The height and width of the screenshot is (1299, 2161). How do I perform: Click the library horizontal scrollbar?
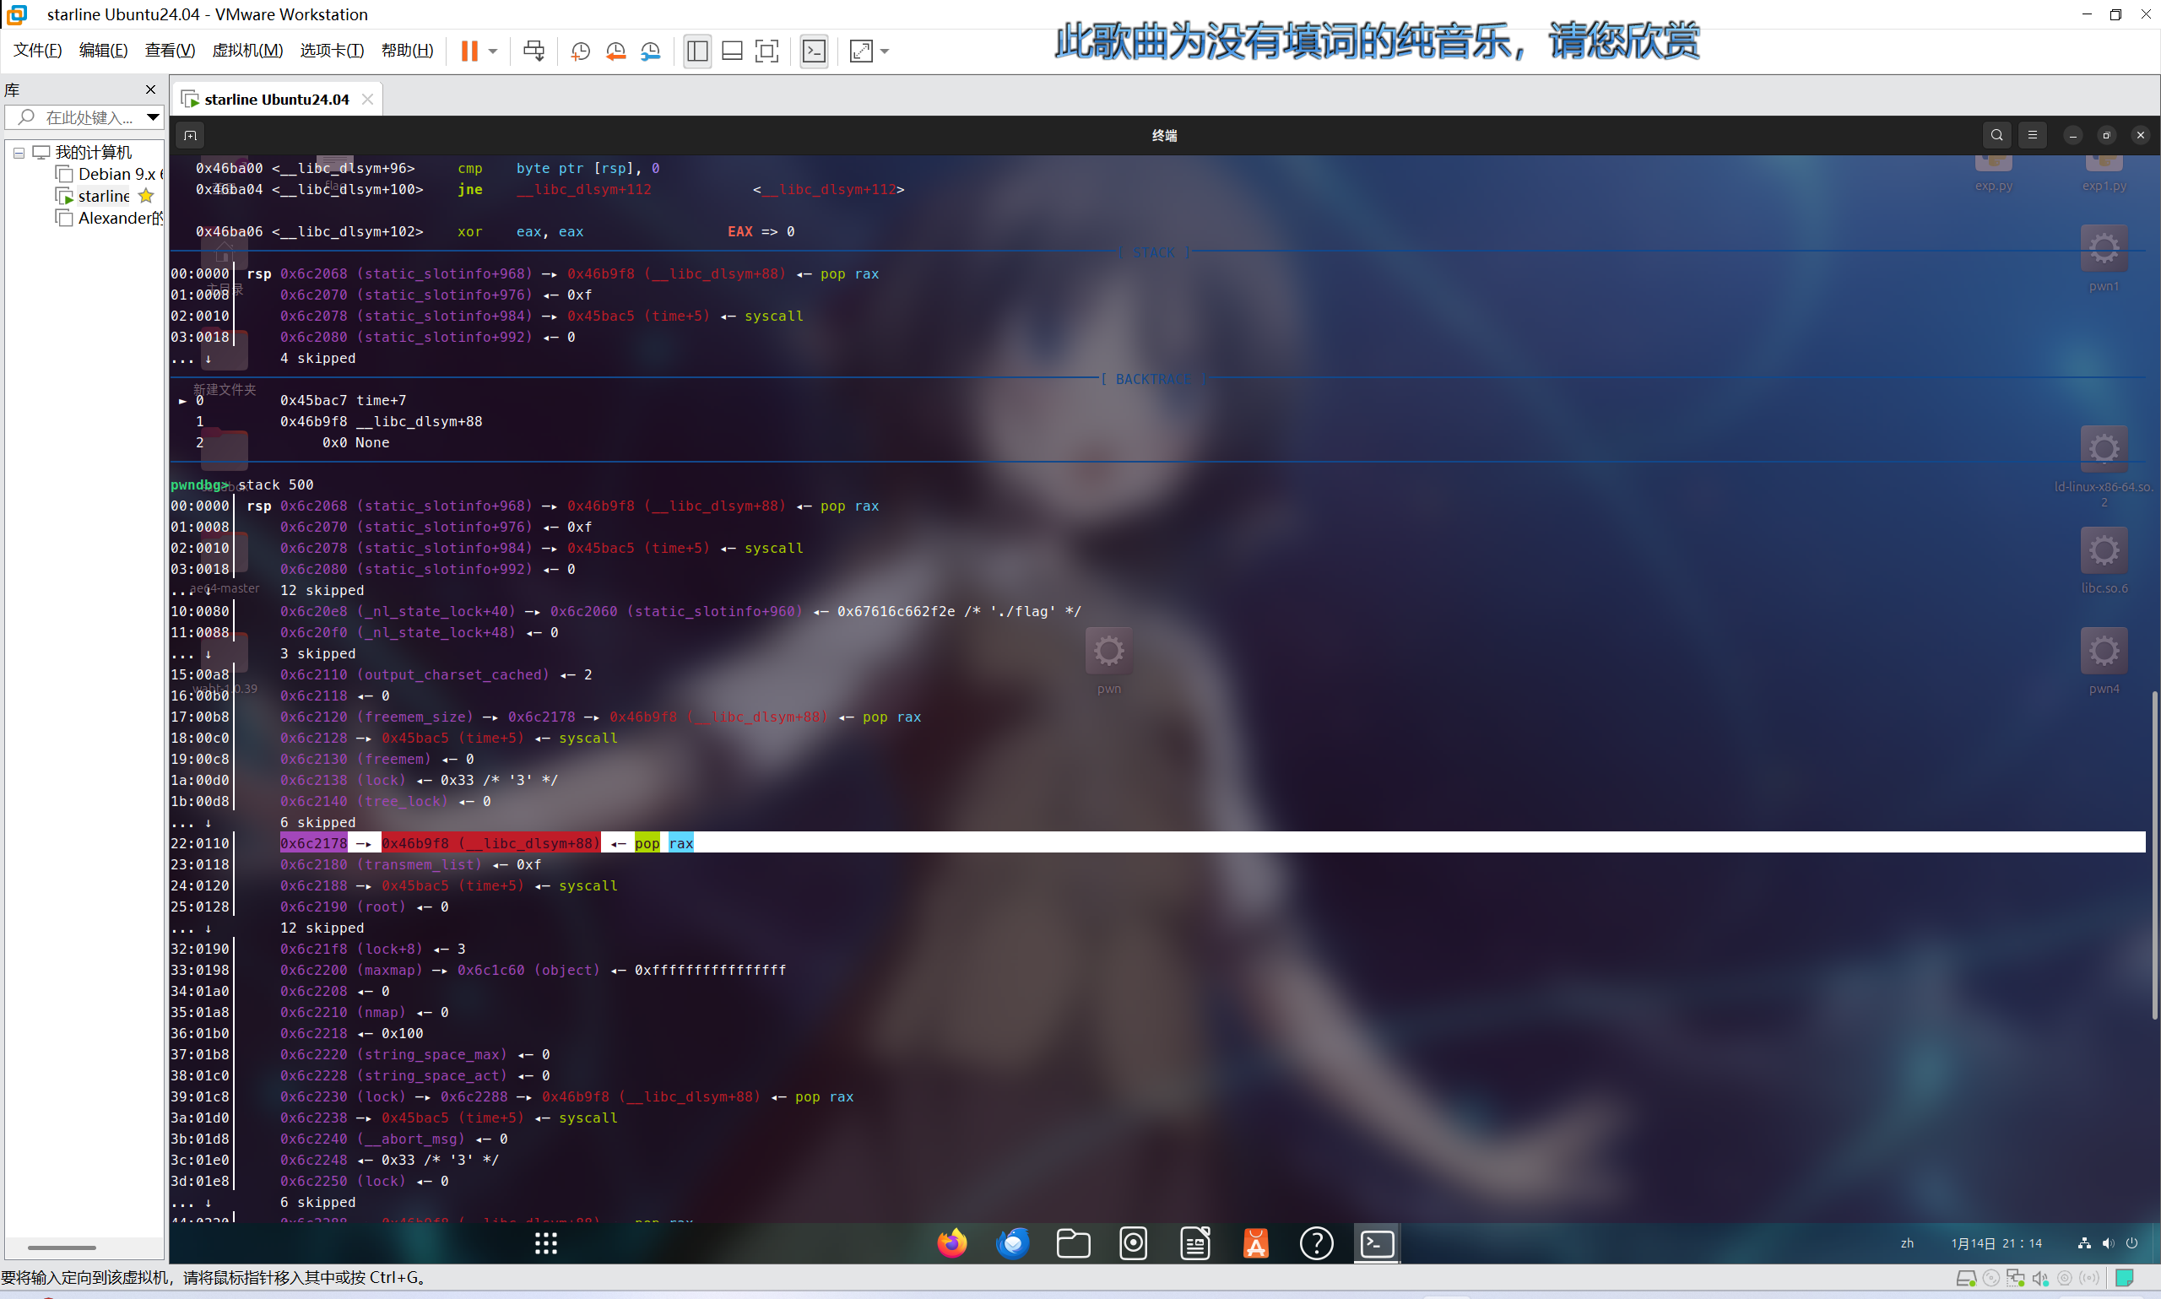tap(62, 1248)
